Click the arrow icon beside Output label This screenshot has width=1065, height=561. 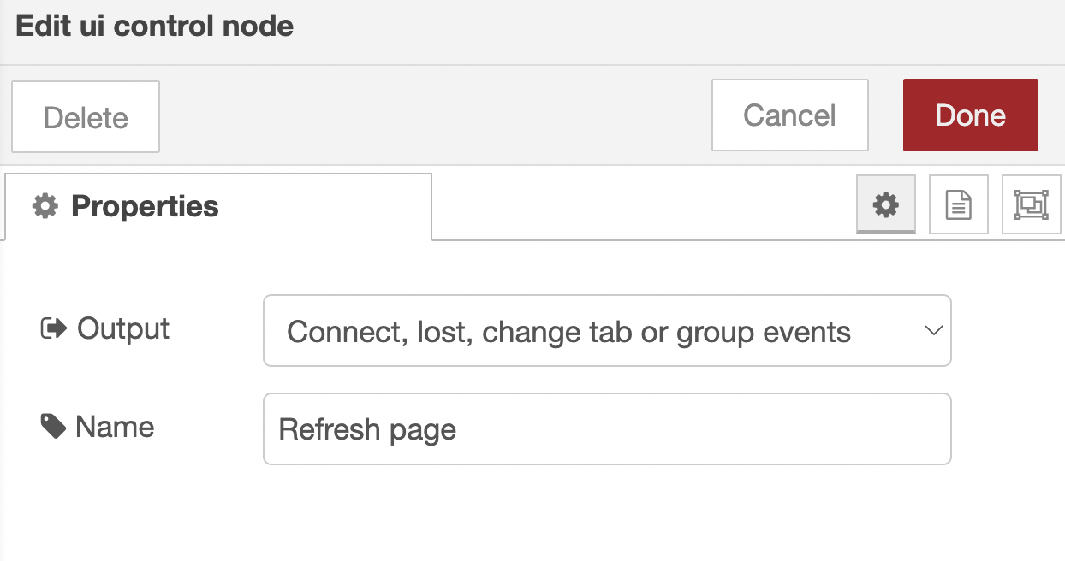click(x=54, y=329)
